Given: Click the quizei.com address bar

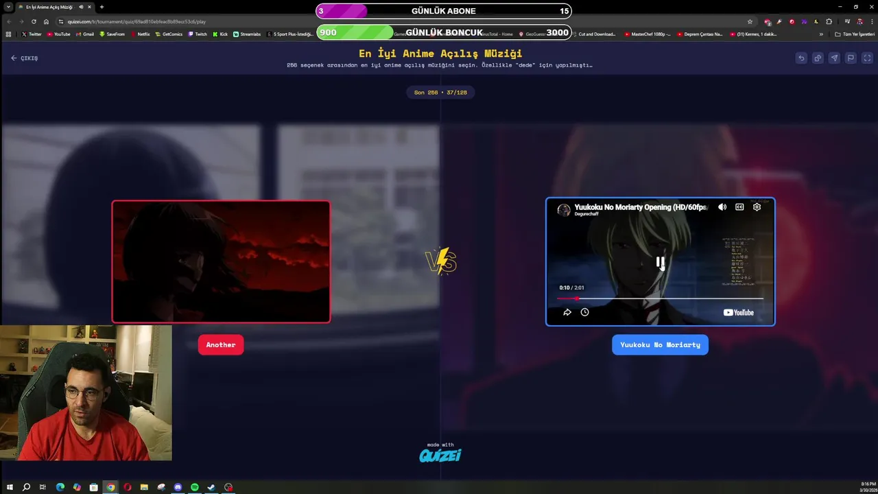Looking at the screenshot, I should (405, 21).
